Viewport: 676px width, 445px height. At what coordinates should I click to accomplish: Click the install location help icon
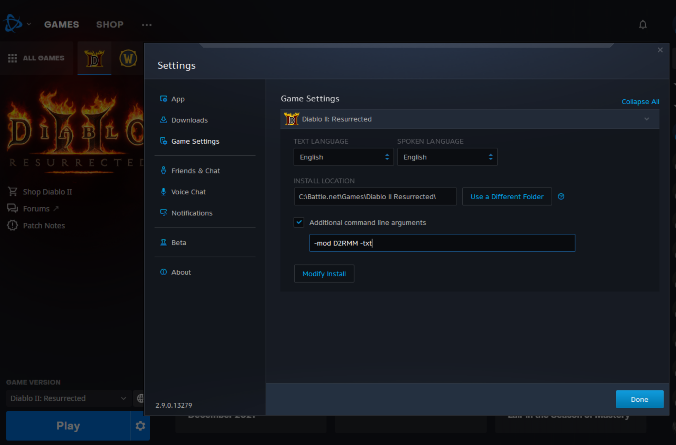(x=561, y=196)
